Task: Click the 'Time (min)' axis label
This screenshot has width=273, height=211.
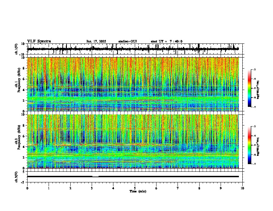Action: pyautogui.click(x=138, y=191)
